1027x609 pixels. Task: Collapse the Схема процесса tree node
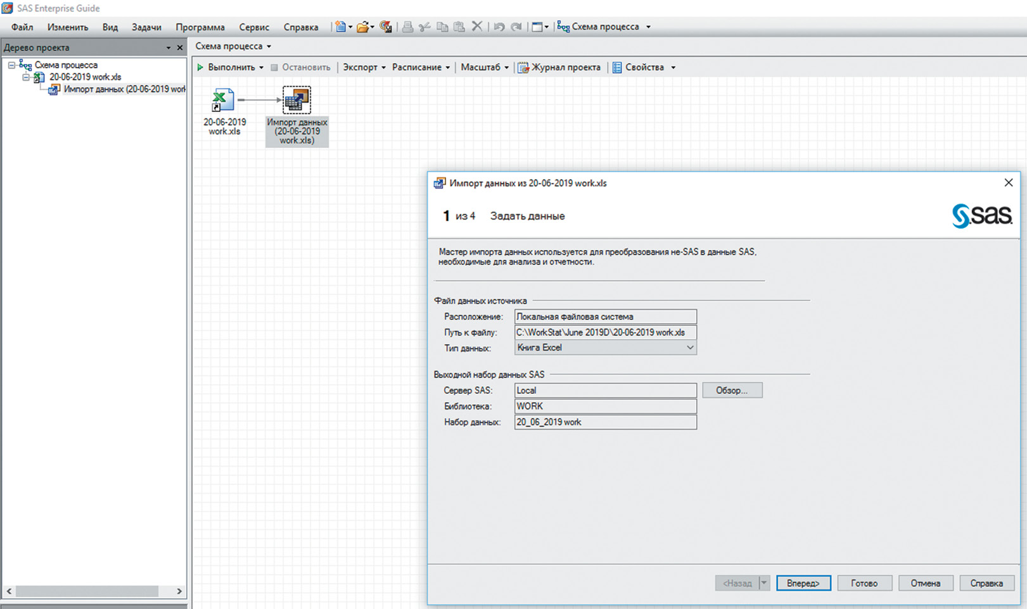11,65
